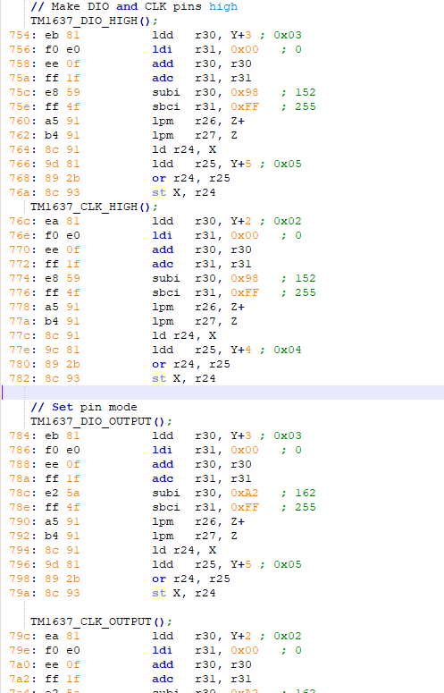Click the or mnemonic at address 780
444x693 pixels.
(159, 364)
